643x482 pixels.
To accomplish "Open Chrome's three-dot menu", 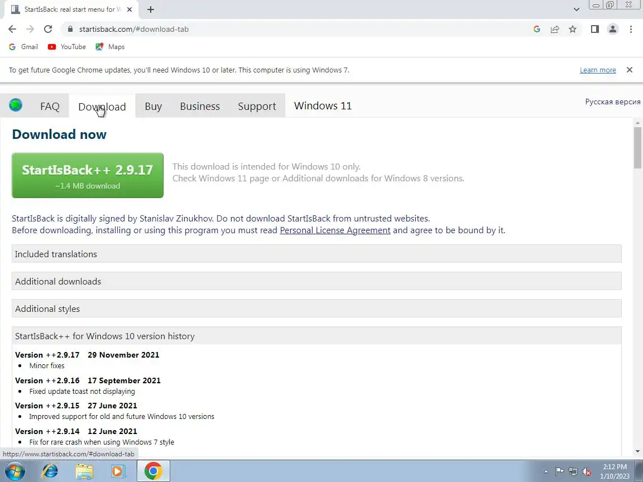I will pyautogui.click(x=631, y=29).
